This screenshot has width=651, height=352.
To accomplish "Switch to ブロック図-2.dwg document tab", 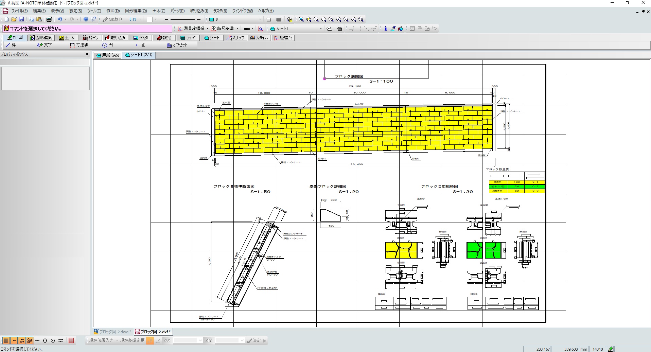I will (112, 332).
